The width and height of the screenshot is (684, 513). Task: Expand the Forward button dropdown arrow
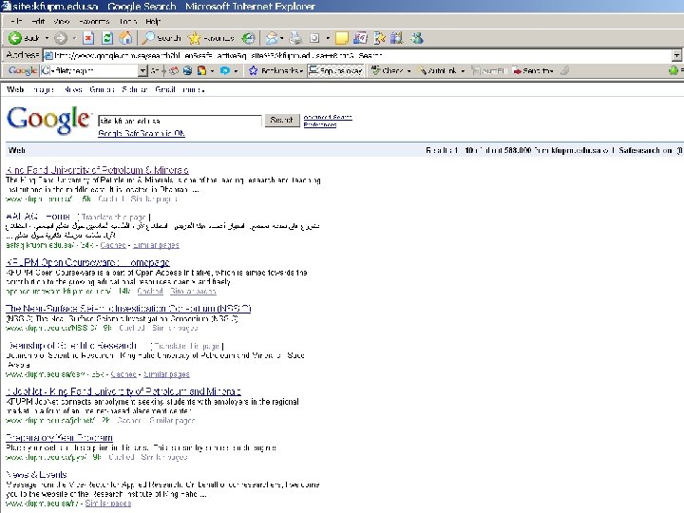pos(74,38)
